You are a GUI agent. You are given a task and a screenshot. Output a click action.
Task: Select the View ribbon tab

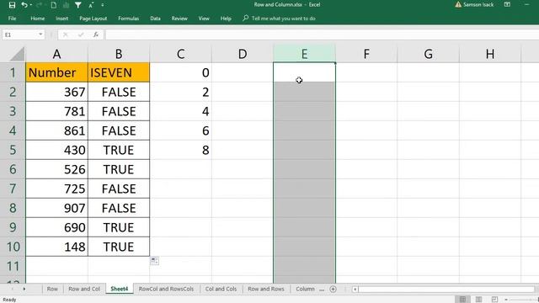(x=204, y=19)
